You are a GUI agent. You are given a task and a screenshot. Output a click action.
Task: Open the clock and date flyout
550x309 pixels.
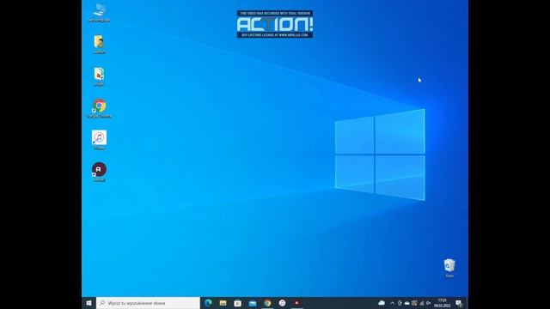pos(443,303)
